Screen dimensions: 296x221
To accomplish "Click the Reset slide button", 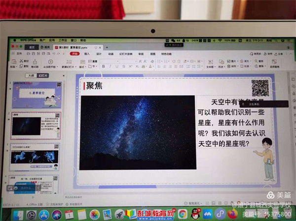I will [93, 61].
